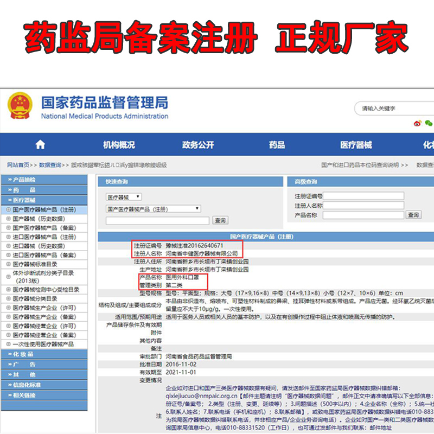The width and height of the screenshot is (434, 434).
Task: Click the national emblem logo
Action: tap(21, 107)
